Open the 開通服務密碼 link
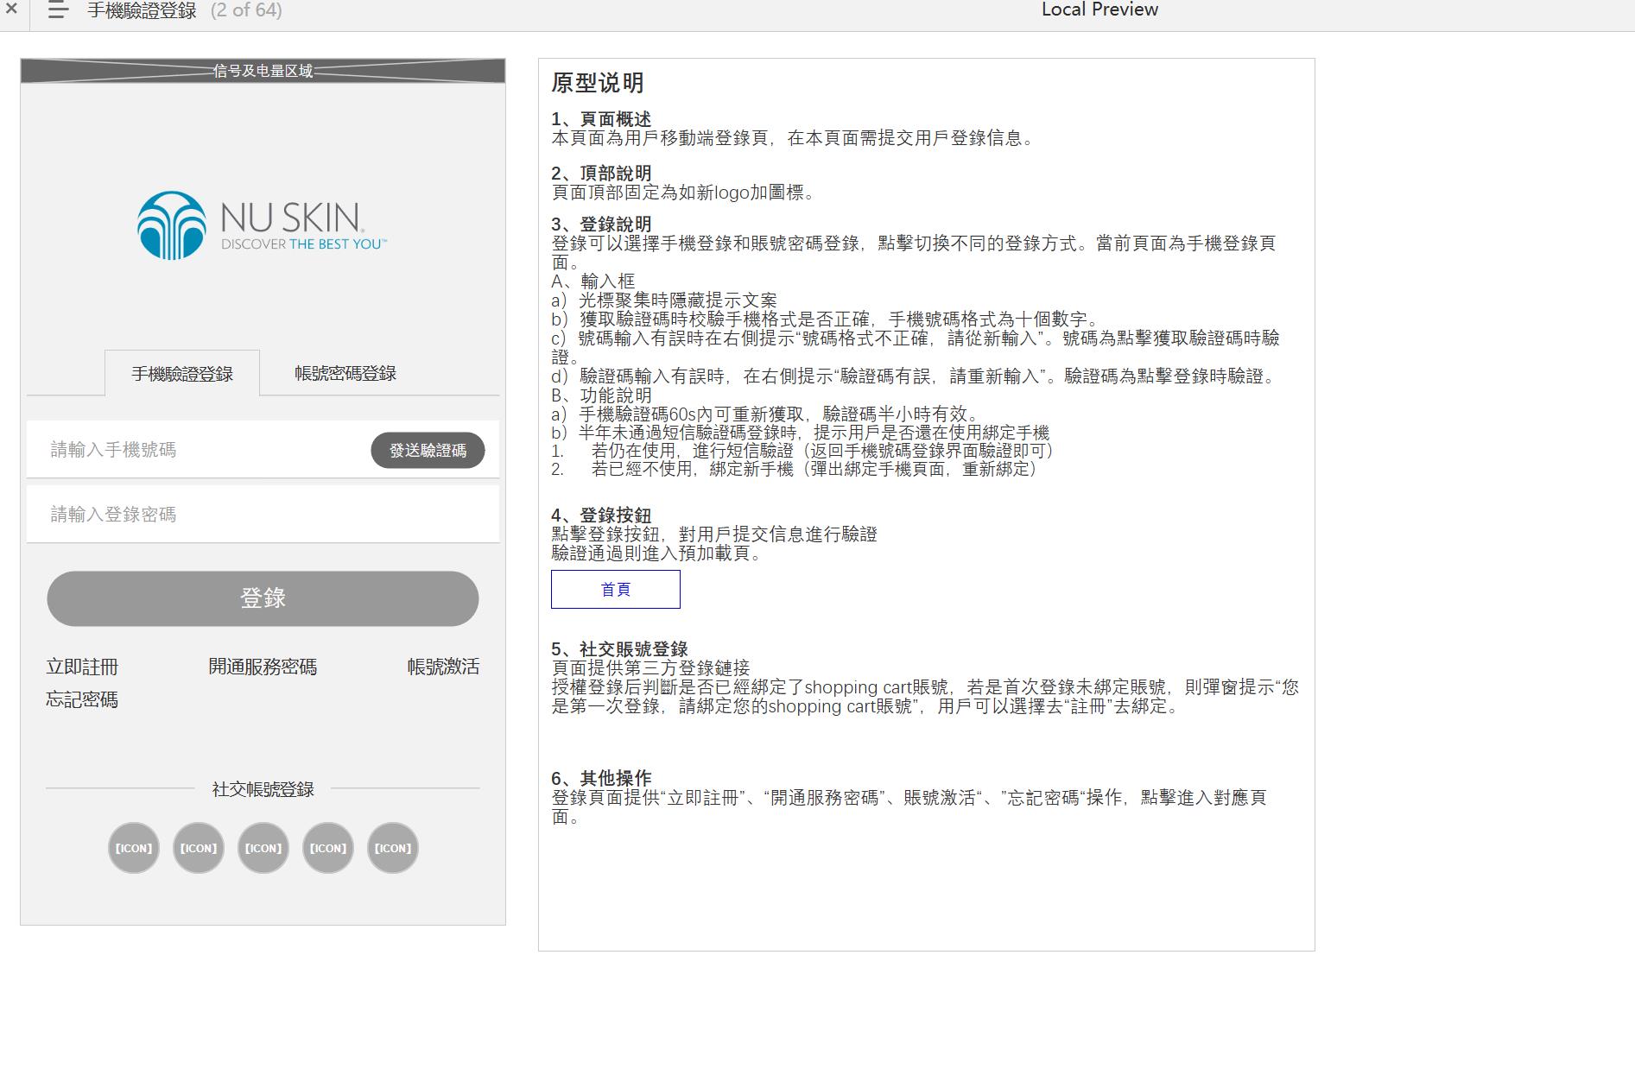The width and height of the screenshot is (1635, 1075). [263, 667]
